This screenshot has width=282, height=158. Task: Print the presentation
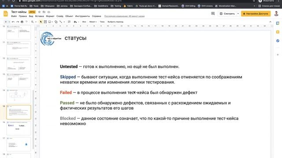pos(22,22)
